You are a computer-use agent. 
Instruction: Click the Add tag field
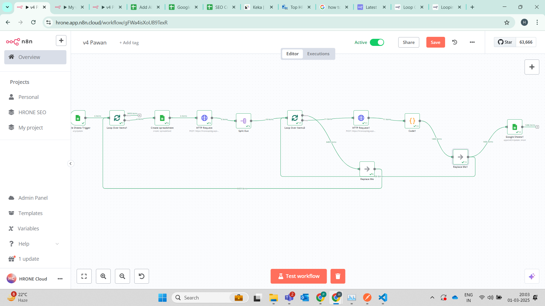[129, 42]
